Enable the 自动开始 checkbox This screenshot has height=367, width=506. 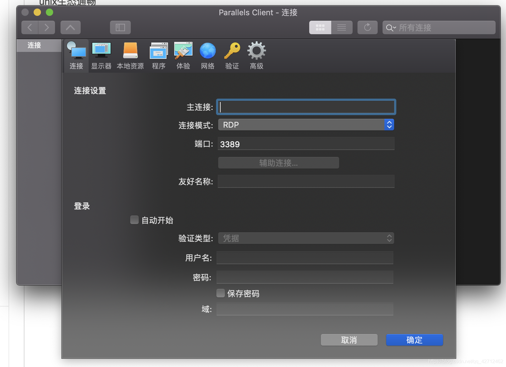point(134,220)
